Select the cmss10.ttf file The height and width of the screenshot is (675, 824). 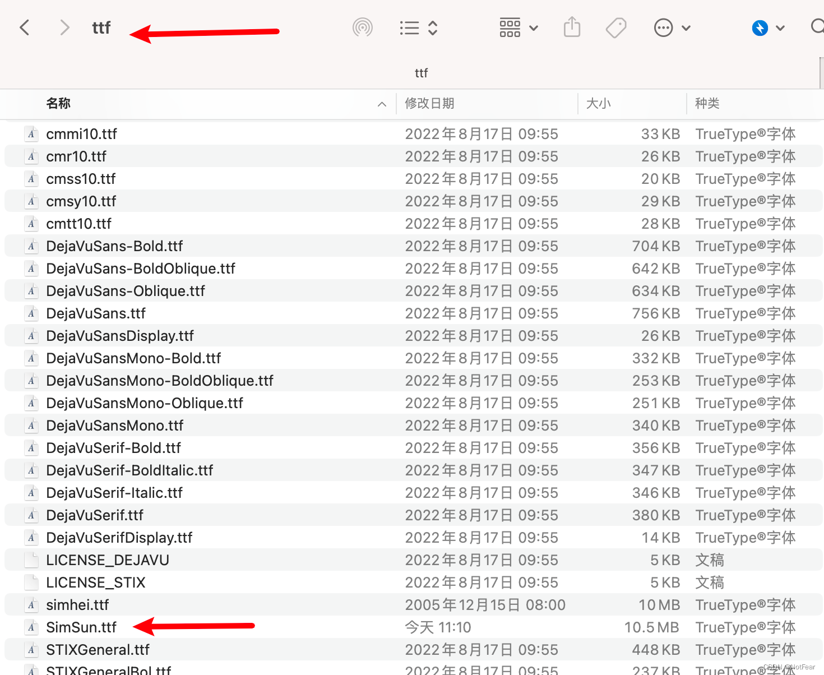coord(414,179)
